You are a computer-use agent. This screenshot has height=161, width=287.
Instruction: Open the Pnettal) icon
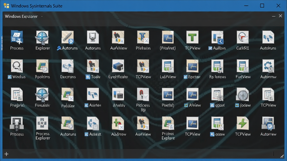pos(168,94)
